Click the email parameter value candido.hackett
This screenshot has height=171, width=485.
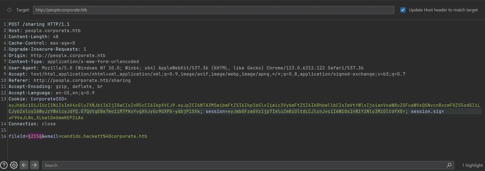(104, 136)
